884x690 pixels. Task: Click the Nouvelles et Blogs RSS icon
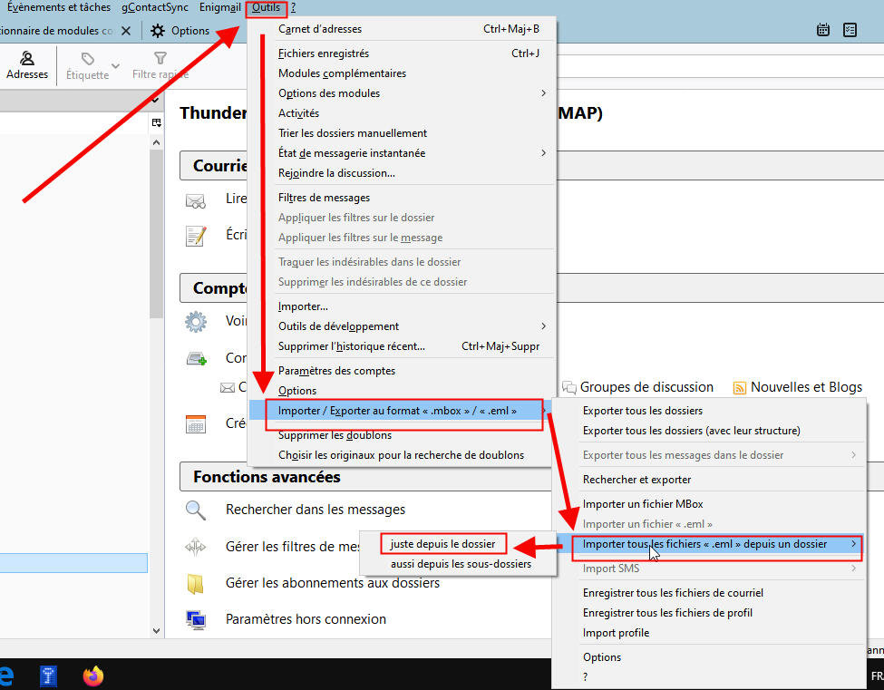[739, 388]
